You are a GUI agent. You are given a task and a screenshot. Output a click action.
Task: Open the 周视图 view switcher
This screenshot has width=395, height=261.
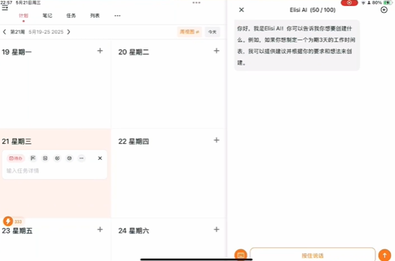(x=189, y=32)
